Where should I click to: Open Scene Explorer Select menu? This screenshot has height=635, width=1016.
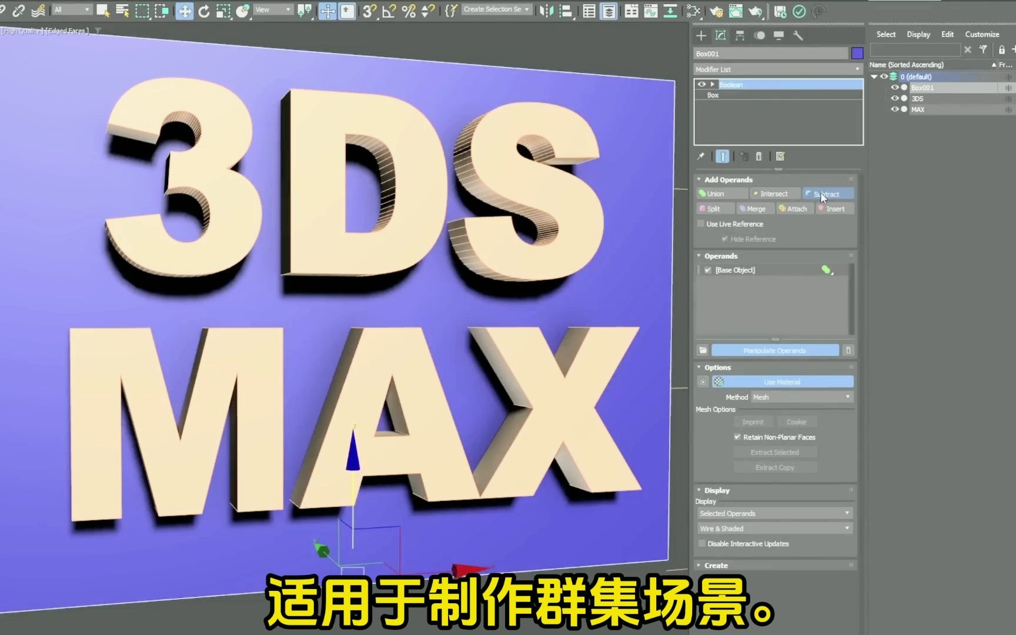885,35
